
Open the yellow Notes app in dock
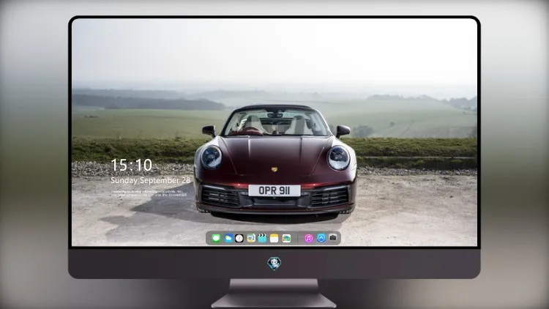(x=274, y=238)
